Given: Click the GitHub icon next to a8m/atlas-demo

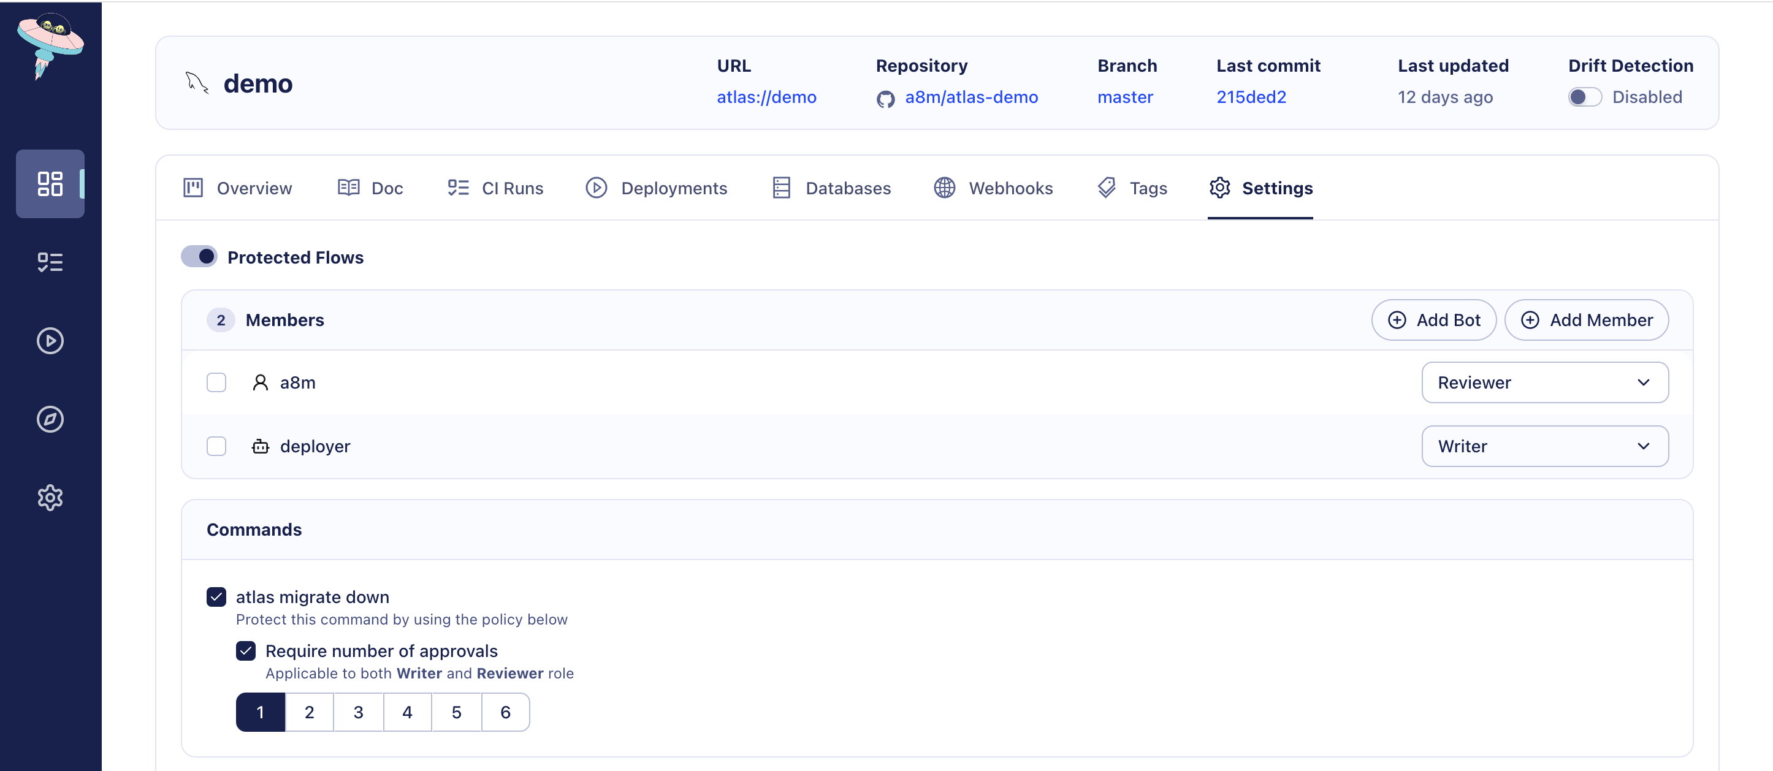Looking at the screenshot, I should tap(886, 99).
